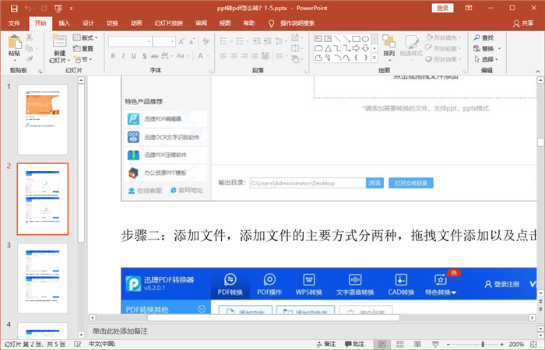Clear all formatting eraser icon

coord(206,42)
